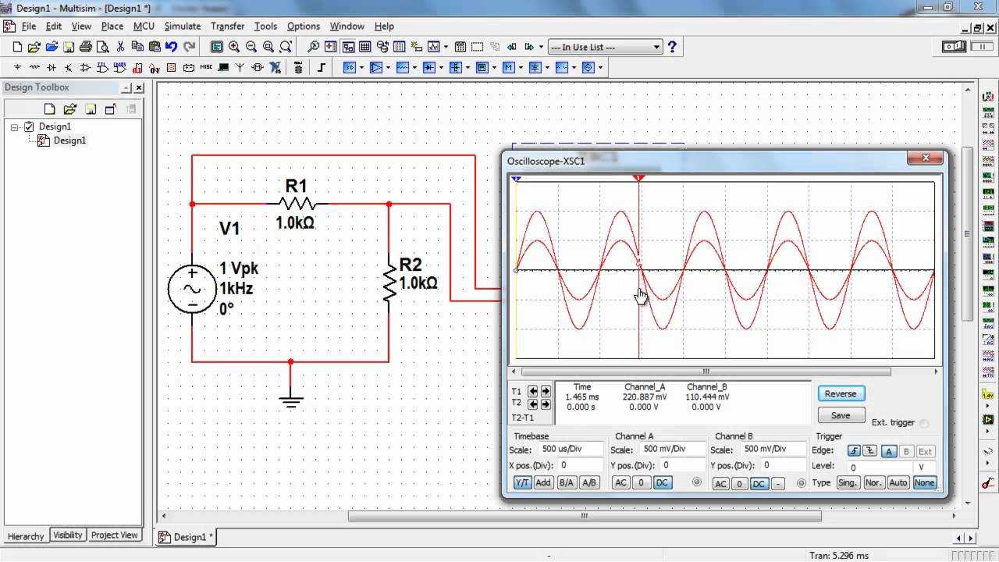Click the red T1 cursor marker on oscilloscope
This screenshot has width=999, height=562.
[x=639, y=179]
